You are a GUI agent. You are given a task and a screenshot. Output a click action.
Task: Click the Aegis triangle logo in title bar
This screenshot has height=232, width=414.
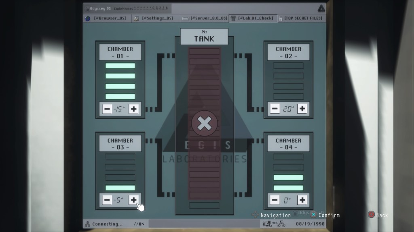(x=321, y=8)
